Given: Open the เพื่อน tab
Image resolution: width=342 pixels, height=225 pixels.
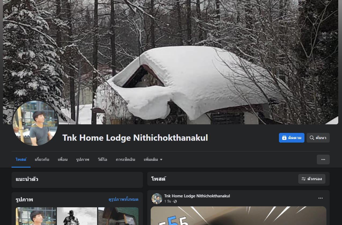Looking at the screenshot, I should tap(62, 159).
